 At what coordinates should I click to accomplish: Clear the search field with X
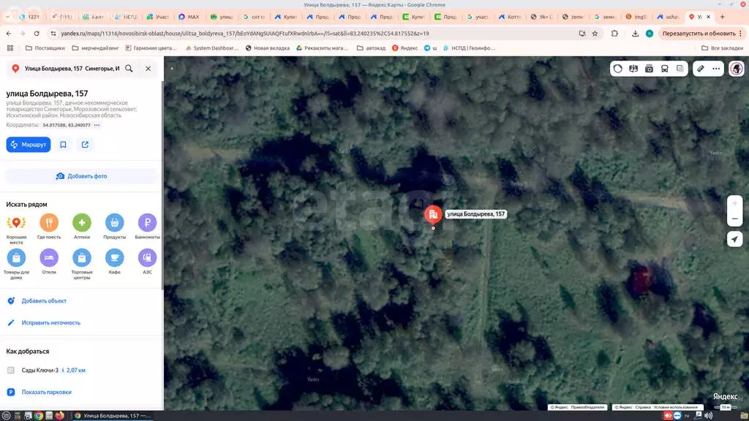click(148, 68)
